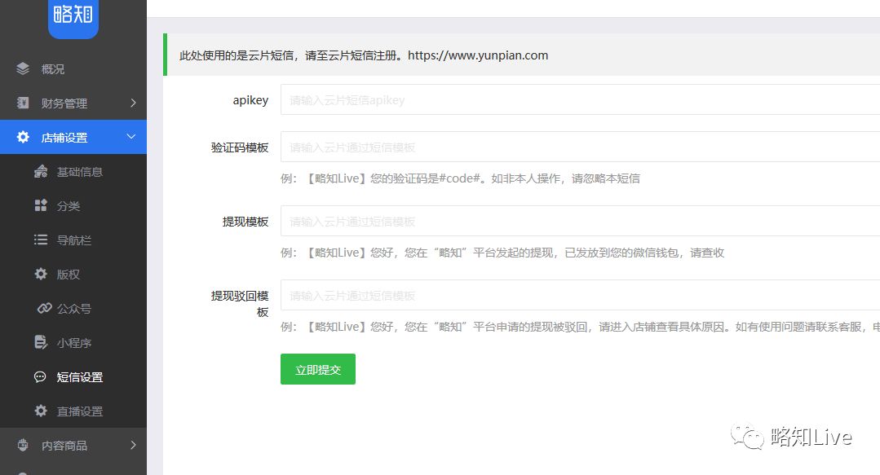880x475 pixels.
Task: Click the 提现模板 input field
Action: (581, 221)
